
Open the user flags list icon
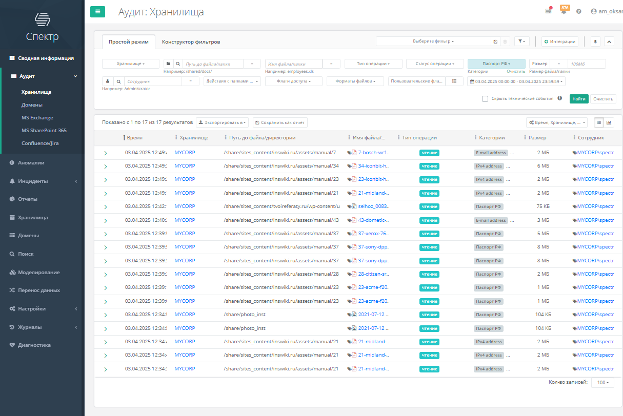[454, 81]
